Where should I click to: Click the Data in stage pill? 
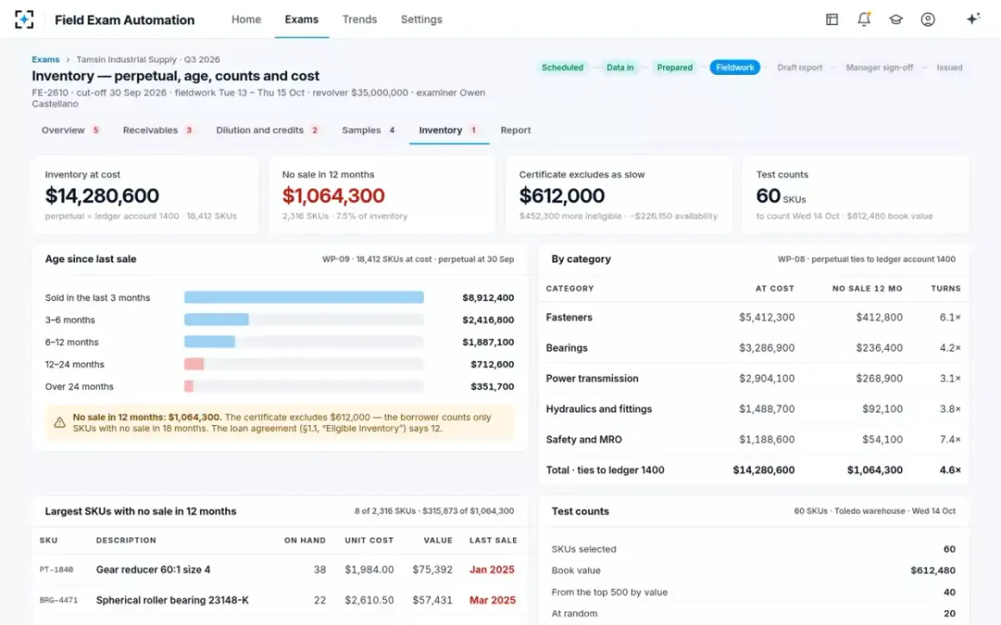coord(620,67)
